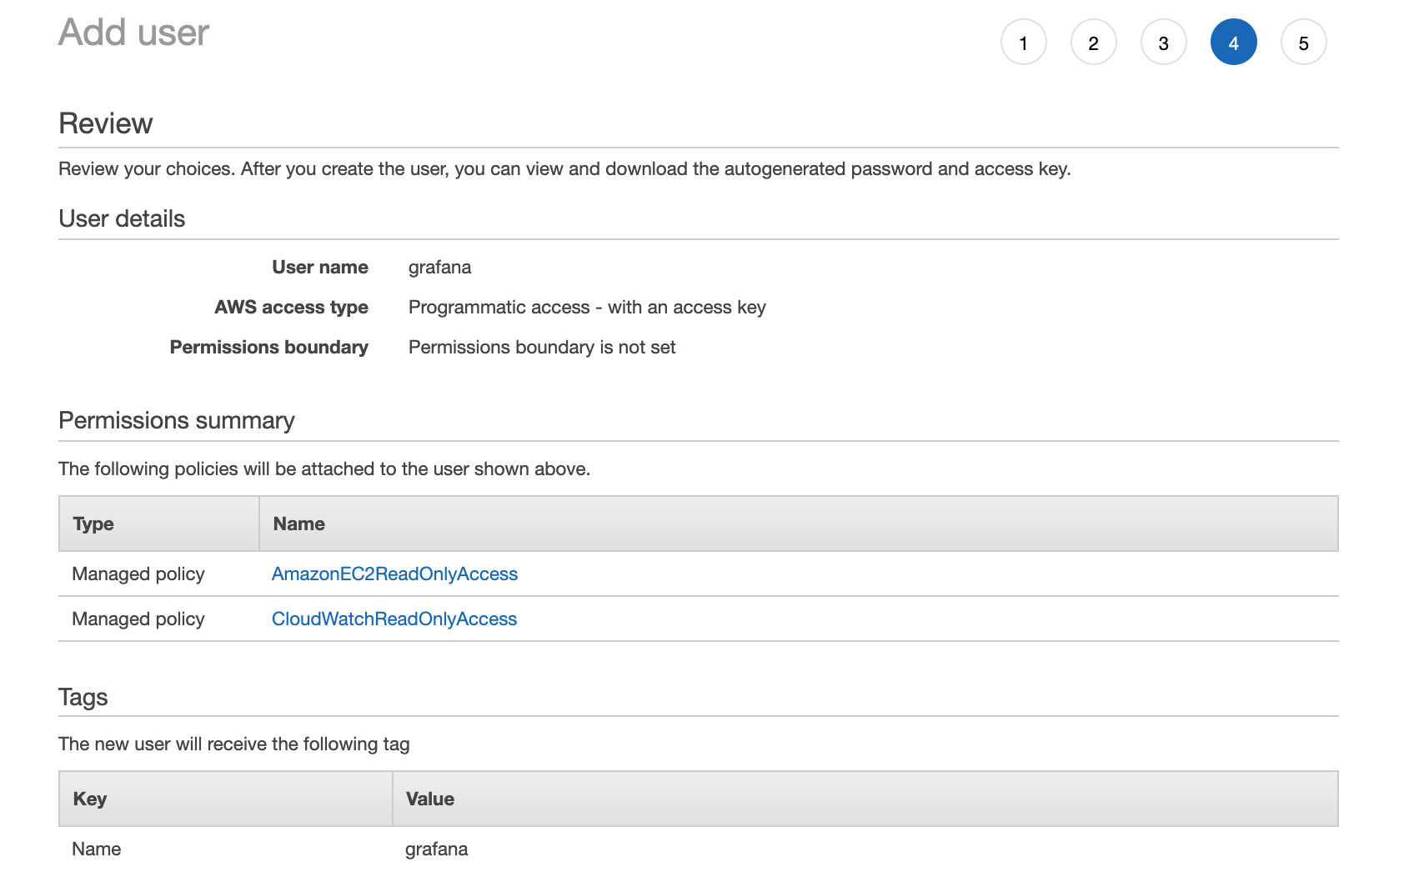Viewport: 1409px width, 882px height.
Task: Click the 'Review your choices' description sentence
Action: pyautogui.click(x=564, y=168)
